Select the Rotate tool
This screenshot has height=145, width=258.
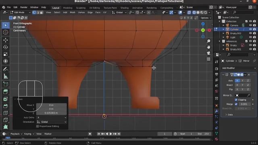point(5,47)
